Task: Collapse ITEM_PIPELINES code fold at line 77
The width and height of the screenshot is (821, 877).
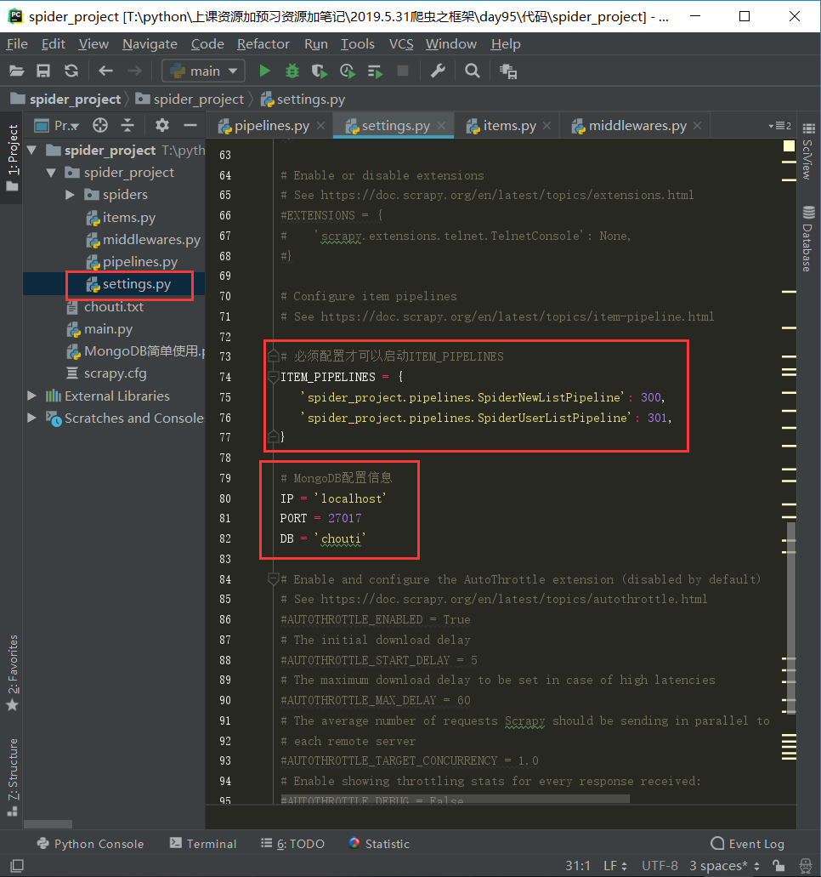Action: pos(274,437)
